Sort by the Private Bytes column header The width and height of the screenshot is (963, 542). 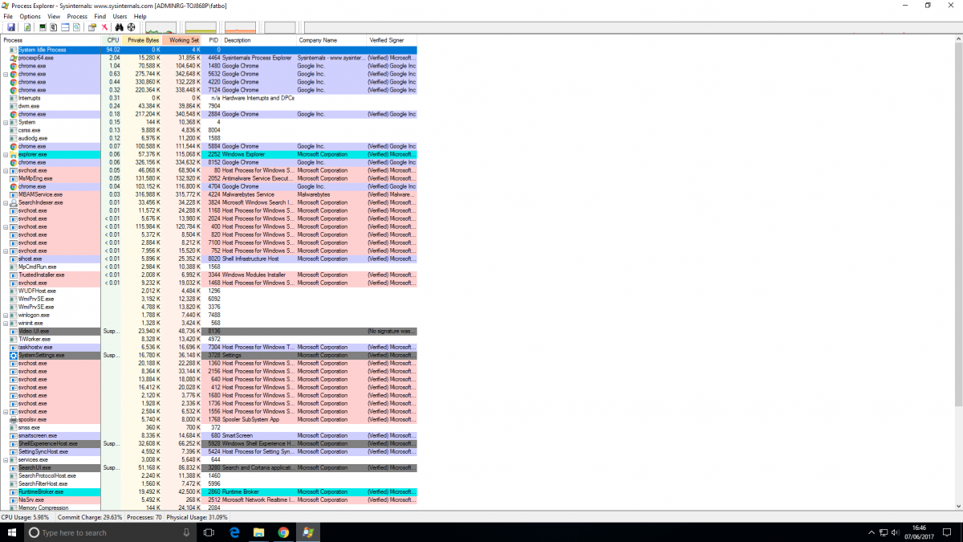coord(142,40)
